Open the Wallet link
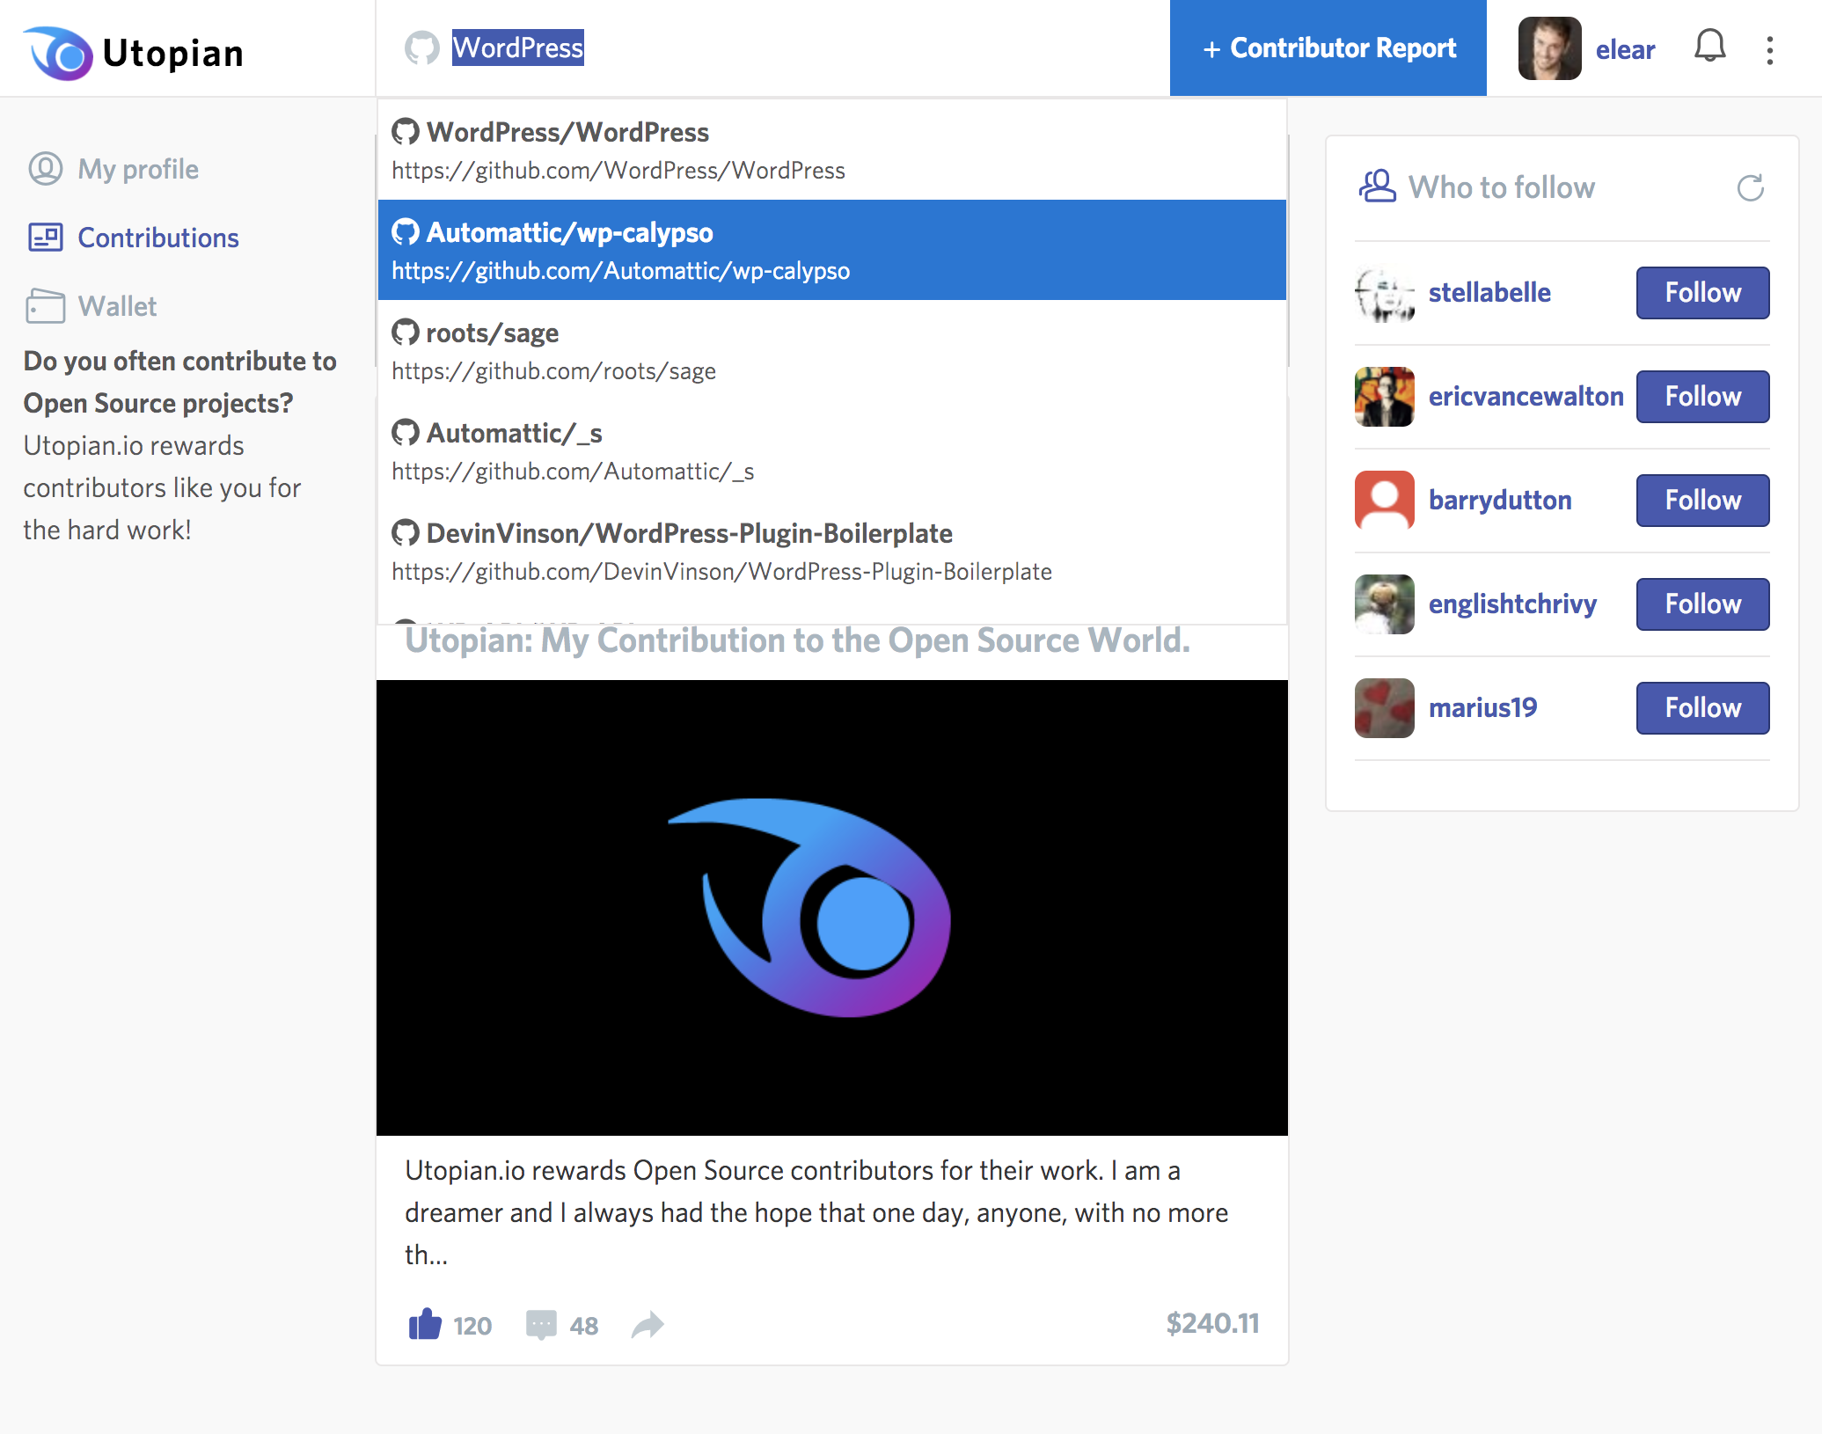This screenshot has height=1434, width=1822. [x=117, y=306]
